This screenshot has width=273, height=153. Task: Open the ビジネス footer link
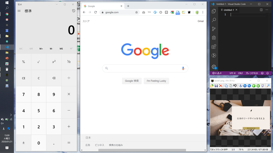coord(99,145)
